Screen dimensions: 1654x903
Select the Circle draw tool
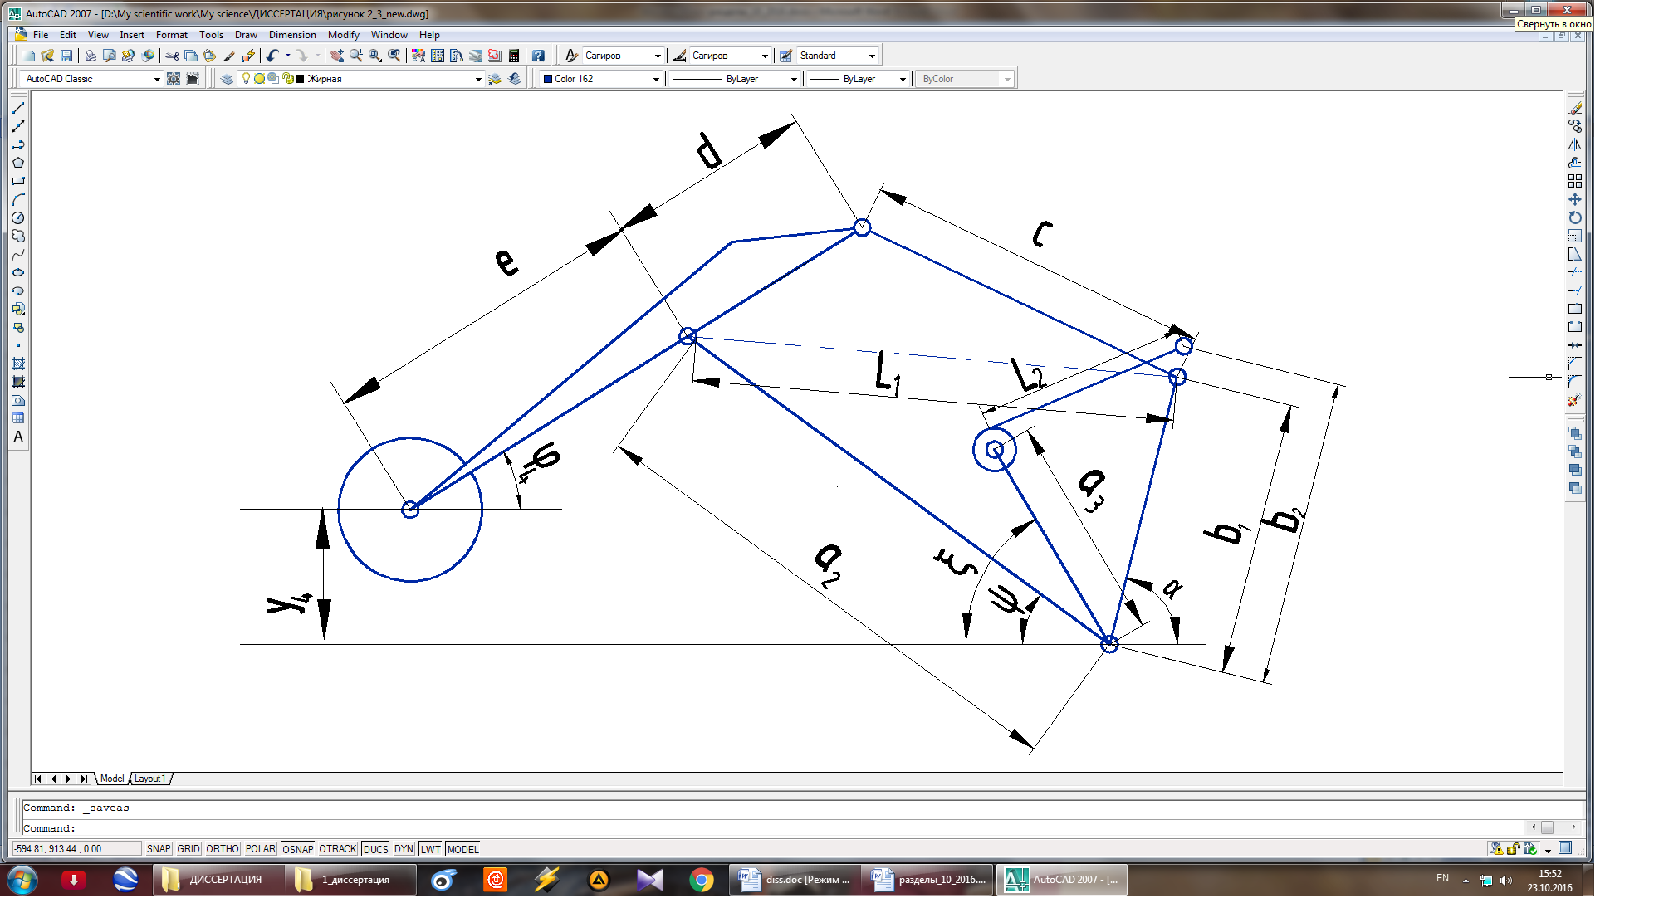point(18,217)
